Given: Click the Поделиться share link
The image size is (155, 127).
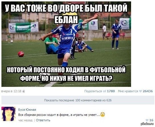Looking at the screenshot, I should (x=93, y=91).
